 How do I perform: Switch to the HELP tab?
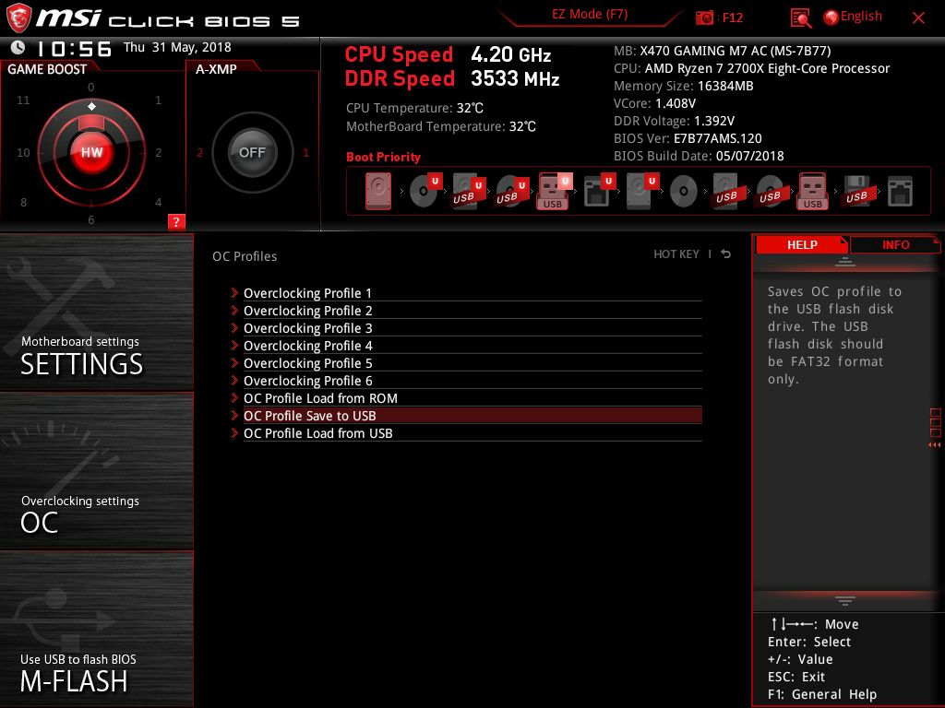802,244
